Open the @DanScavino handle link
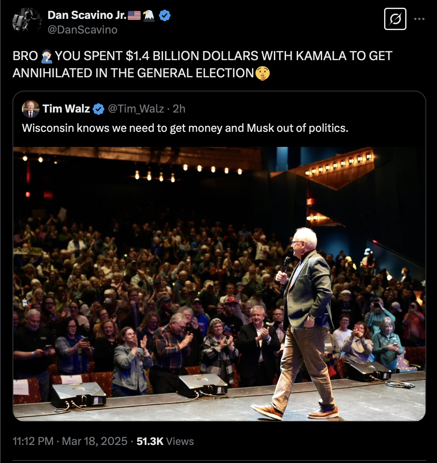This screenshot has height=463, width=437. [x=83, y=30]
